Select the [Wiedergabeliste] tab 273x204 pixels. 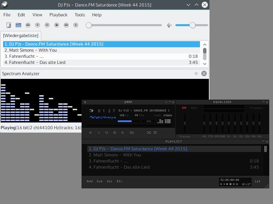21,36
